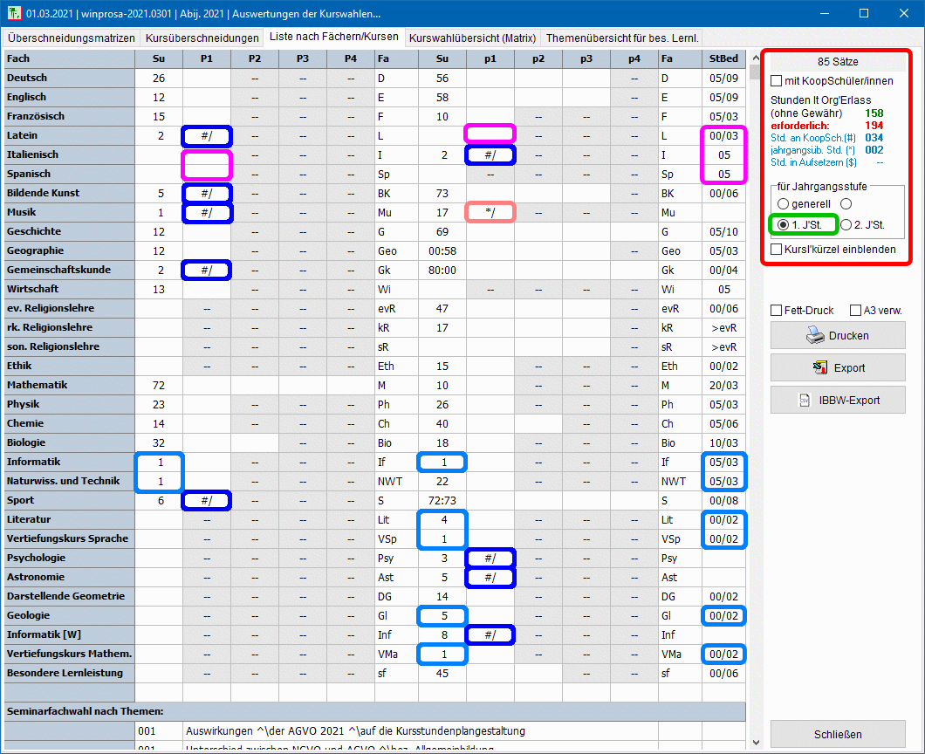
Task: Choose the '2. J'St.' radio option
Action: tap(846, 225)
